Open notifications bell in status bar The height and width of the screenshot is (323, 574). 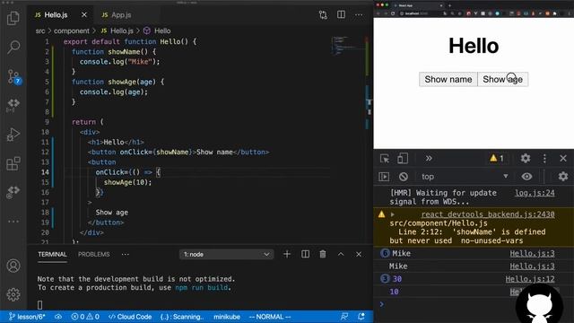(x=361, y=317)
